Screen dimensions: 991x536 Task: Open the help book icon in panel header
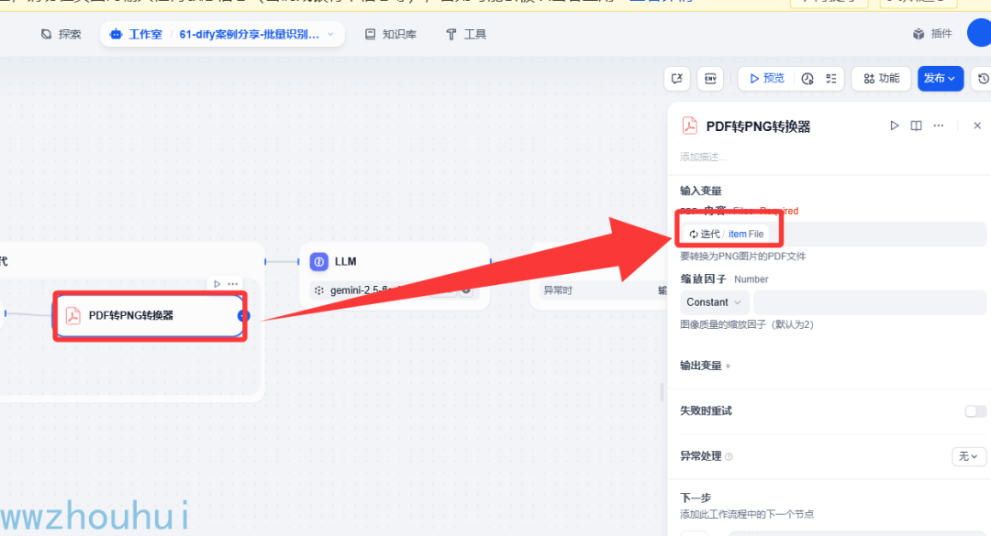[x=916, y=126]
